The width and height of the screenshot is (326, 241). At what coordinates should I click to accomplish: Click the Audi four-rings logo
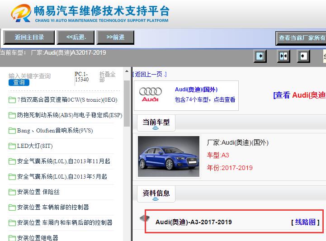150,95
